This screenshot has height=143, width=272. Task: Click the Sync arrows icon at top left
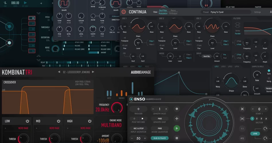[x=5, y=3]
